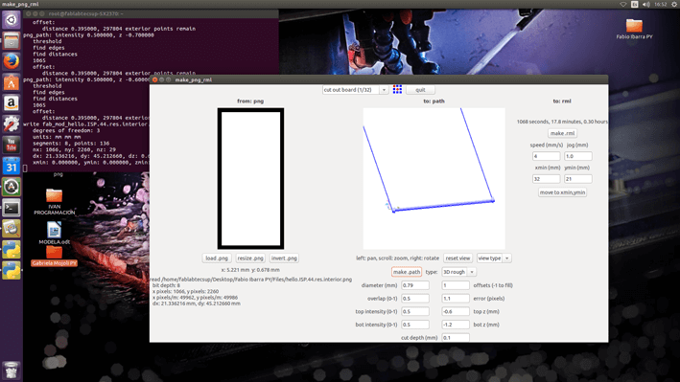Open the sound volume indicator
Viewport: 680px width, 382px height.
646,4
